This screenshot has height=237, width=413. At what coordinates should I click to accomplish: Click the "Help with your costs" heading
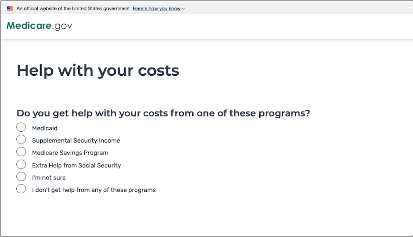click(97, 70)
